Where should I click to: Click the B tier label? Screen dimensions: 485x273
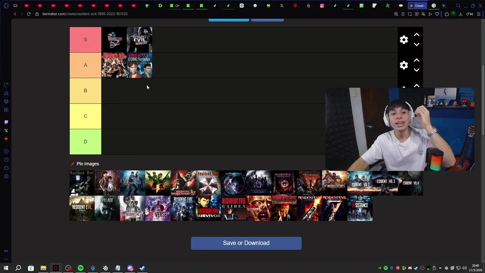click(x=85, y=91)
